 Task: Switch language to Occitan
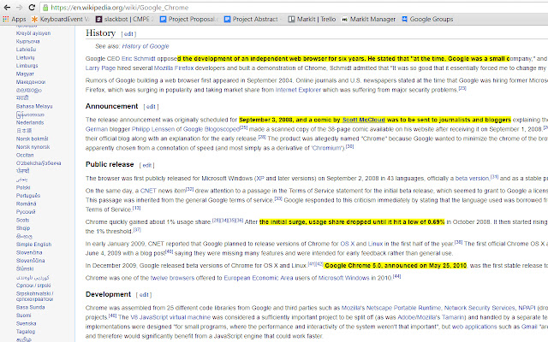[25, 155]
